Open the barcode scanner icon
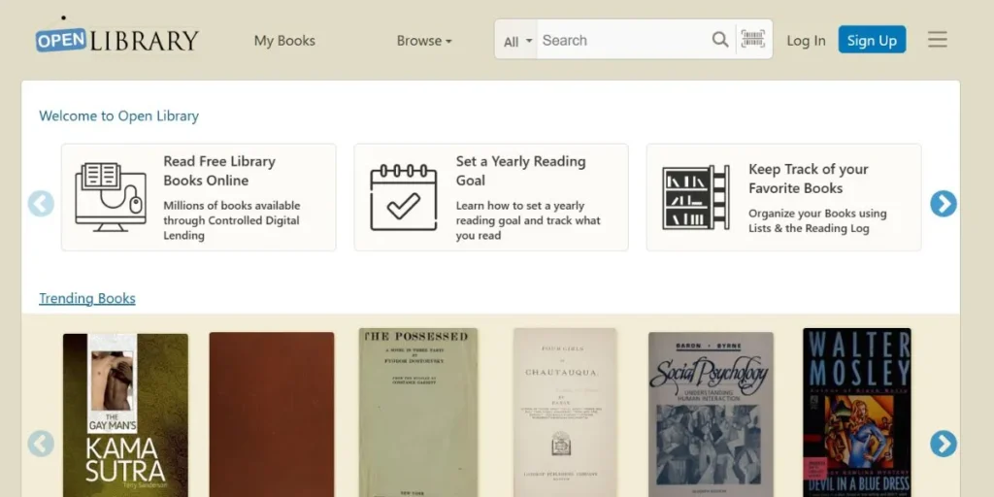 752,40
